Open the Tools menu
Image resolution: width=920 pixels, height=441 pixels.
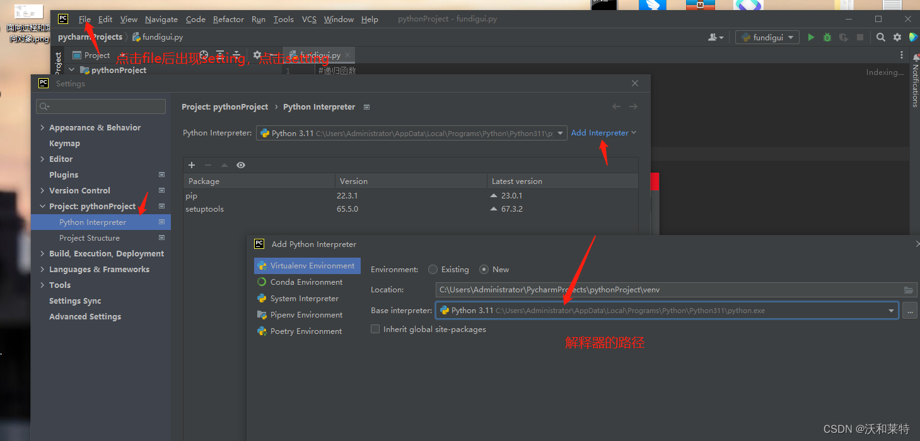coord(283,19)
